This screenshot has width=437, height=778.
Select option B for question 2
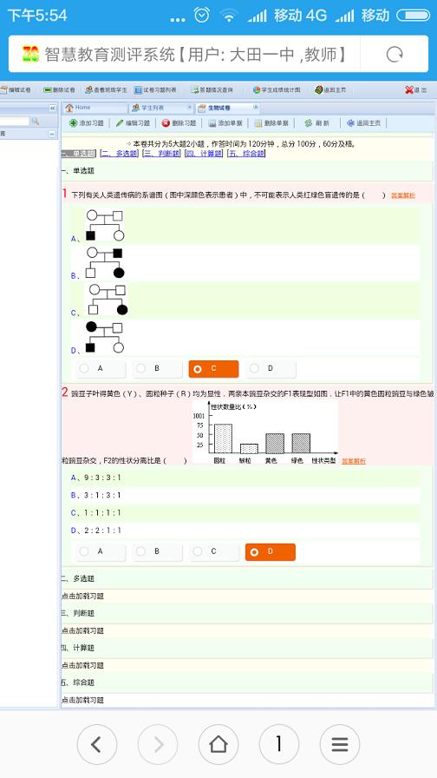[x=157, y=551]
